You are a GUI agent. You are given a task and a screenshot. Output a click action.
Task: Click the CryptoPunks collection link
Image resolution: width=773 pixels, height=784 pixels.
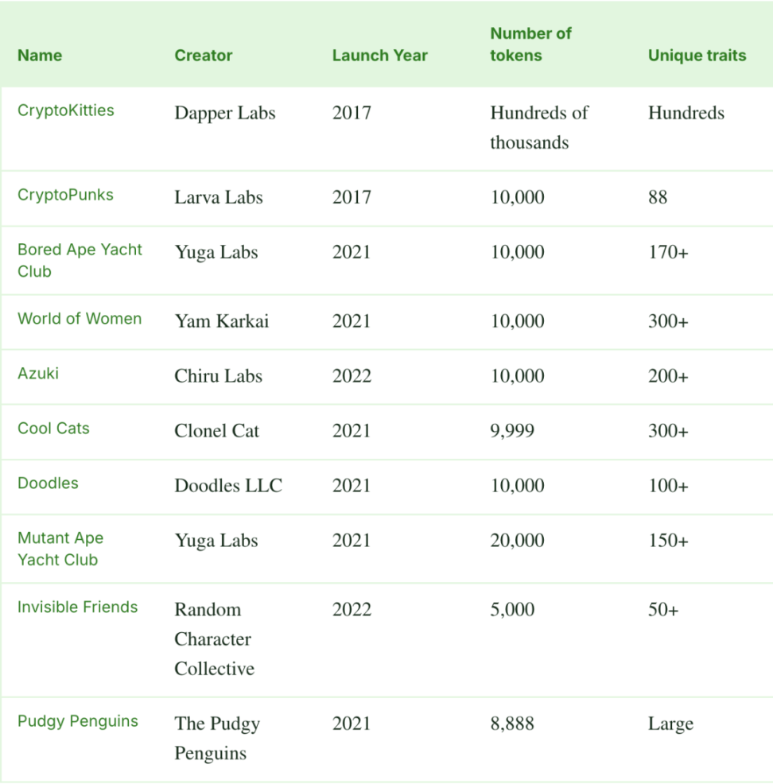tap(65, 195)
